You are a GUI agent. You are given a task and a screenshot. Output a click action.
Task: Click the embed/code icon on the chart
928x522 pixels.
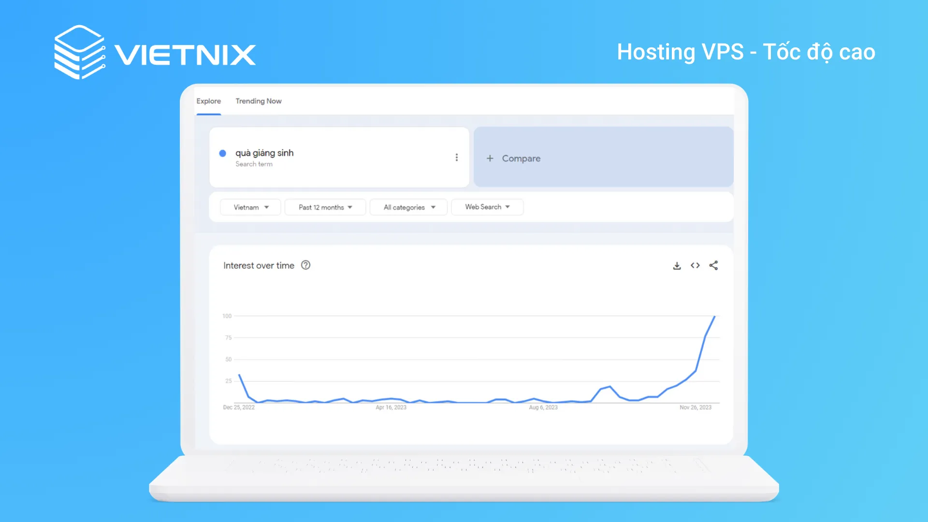point(695,265)
